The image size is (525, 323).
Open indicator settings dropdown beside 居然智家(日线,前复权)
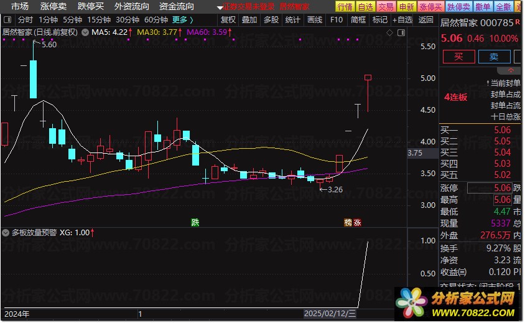pyautogui.click(x=85, y=32)
